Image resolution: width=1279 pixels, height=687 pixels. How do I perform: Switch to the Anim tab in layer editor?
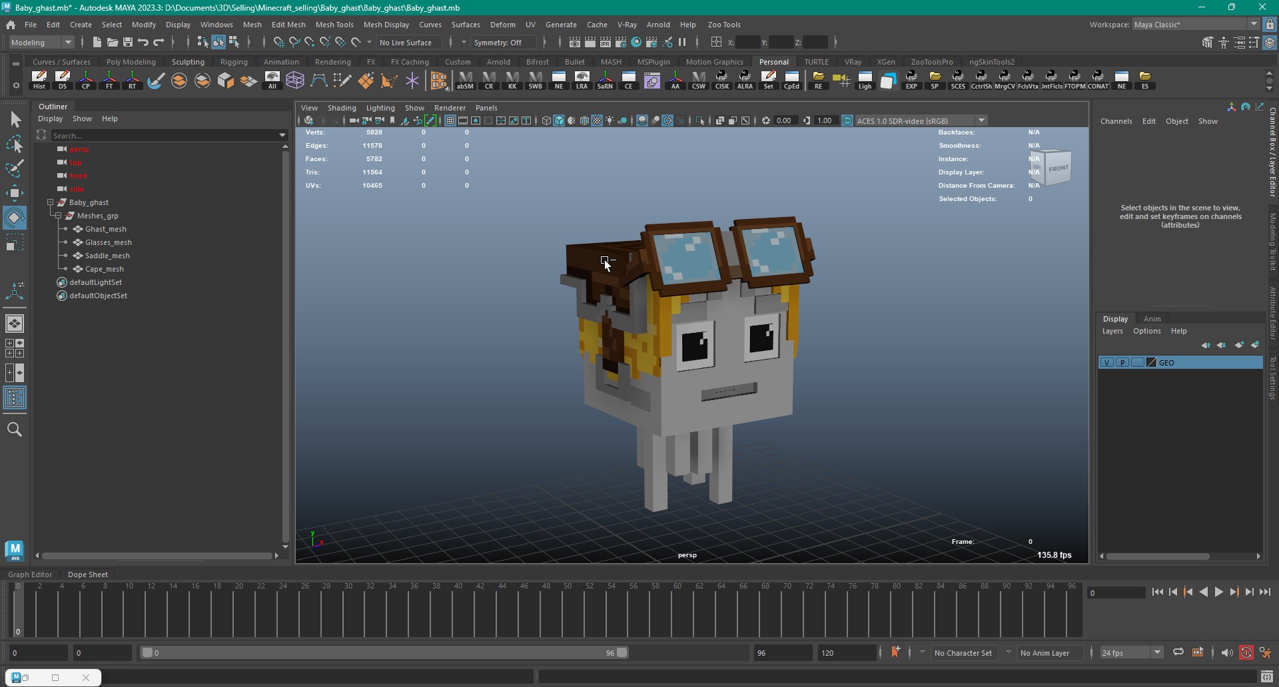tap(1152, 319)
